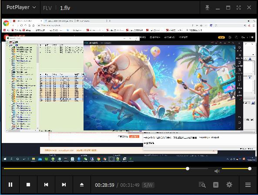
Task: Click the video display area
Action: pyautogui.click(x=129, y=90)
